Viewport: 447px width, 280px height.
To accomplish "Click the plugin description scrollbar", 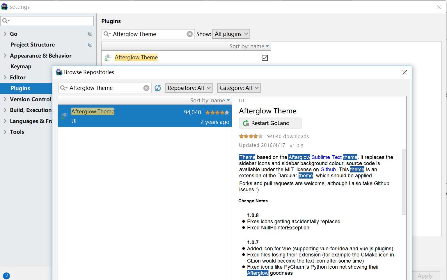I will point(404,182).
